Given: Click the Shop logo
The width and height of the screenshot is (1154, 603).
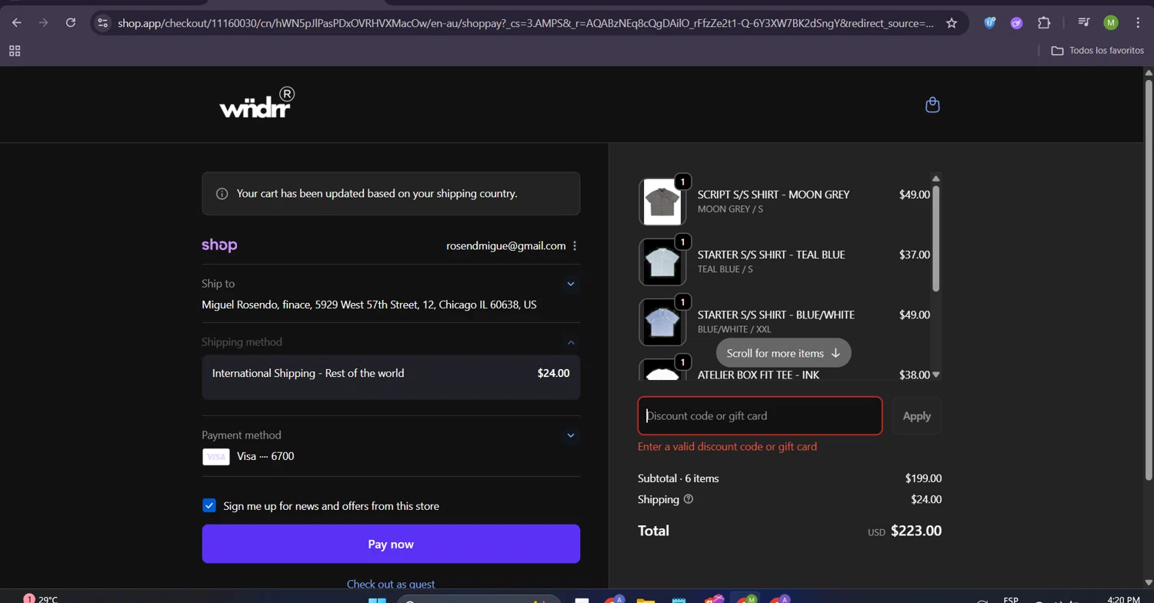Looking at the screenshot, I should pos(219,245).
